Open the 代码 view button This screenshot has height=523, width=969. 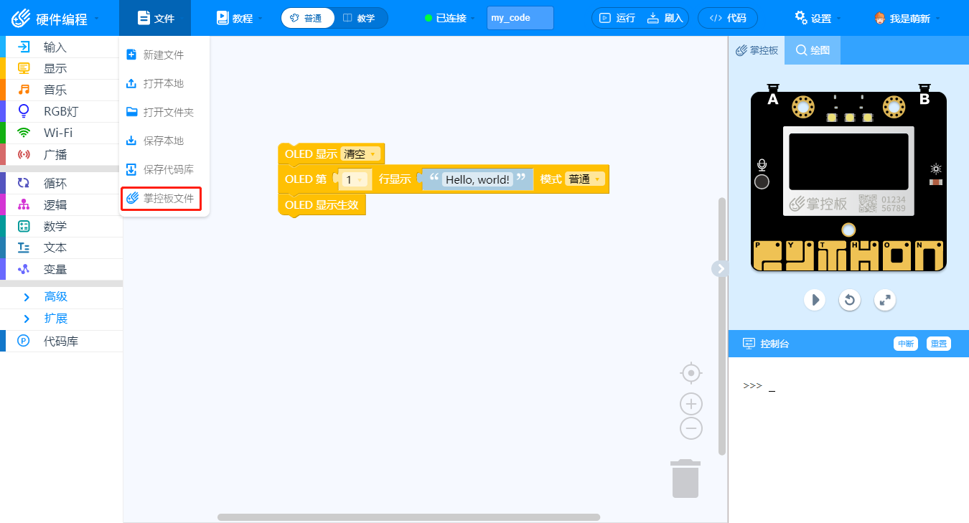pyautogui.click(x=727, y=18)
